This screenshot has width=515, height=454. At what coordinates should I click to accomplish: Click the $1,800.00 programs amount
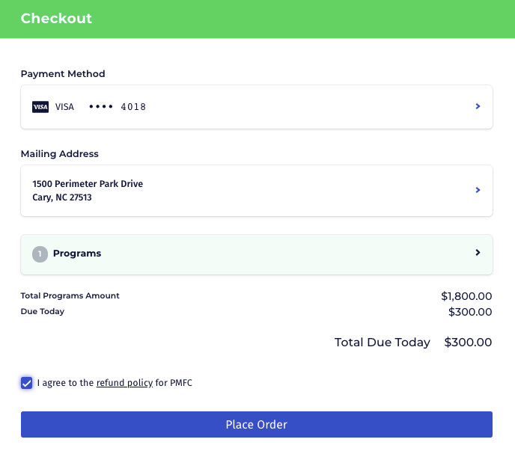[466, 296]
